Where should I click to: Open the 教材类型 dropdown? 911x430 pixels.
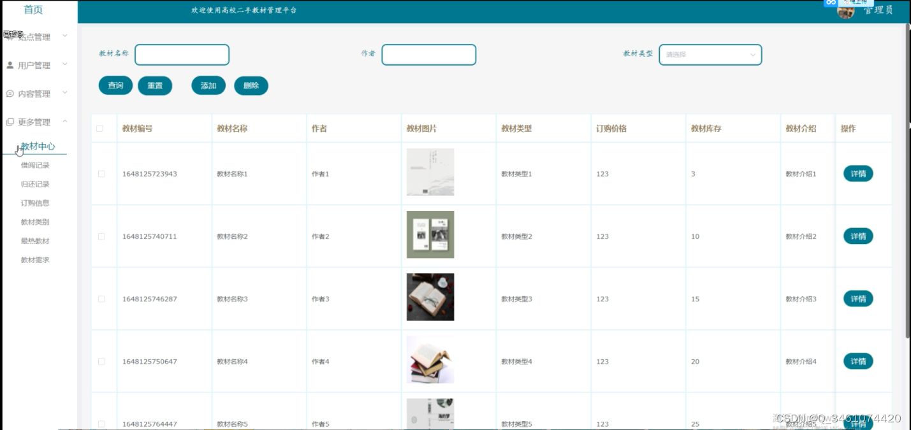point(710,55)
